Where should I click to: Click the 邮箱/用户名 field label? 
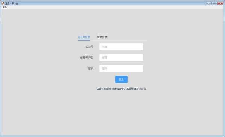coord(87,58)
